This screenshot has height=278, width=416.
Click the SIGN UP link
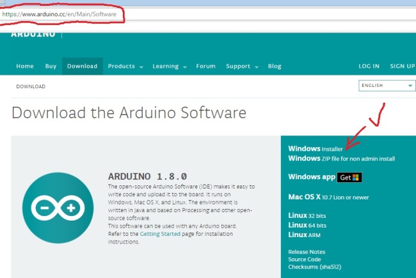(402, 66)
